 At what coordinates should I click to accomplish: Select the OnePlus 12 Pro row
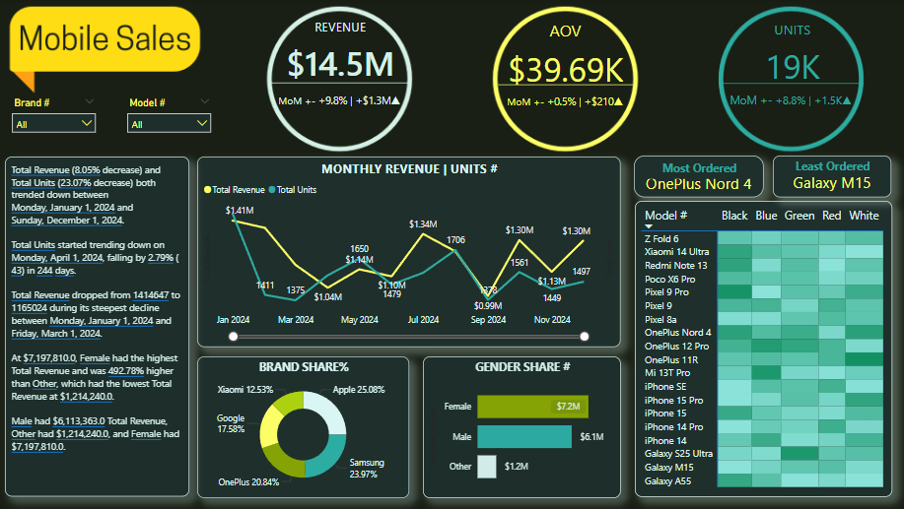coord(763,346)
